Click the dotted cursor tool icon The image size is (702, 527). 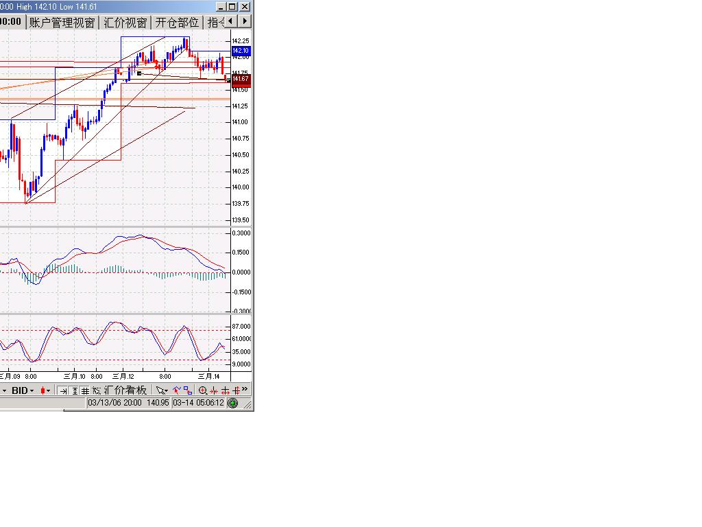point(96,391)
